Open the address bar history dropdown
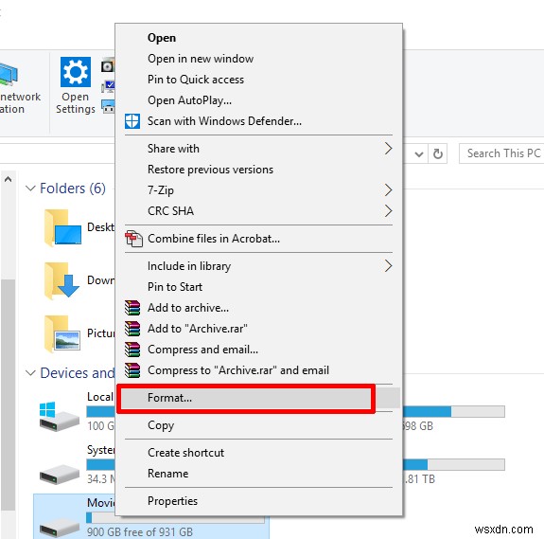The height and width of the screenshot is (539, 544). [x=419, y=153]
